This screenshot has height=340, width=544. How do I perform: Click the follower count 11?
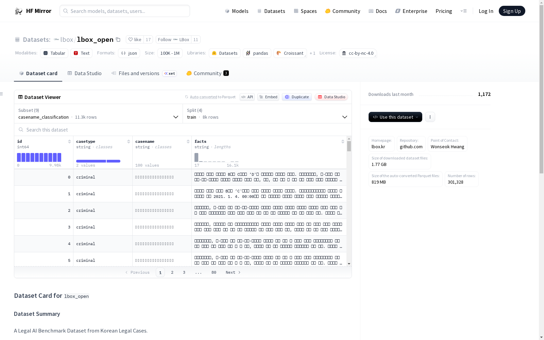coord(196,39)
